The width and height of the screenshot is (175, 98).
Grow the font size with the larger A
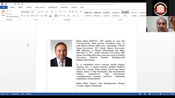[x=40, y=12]
